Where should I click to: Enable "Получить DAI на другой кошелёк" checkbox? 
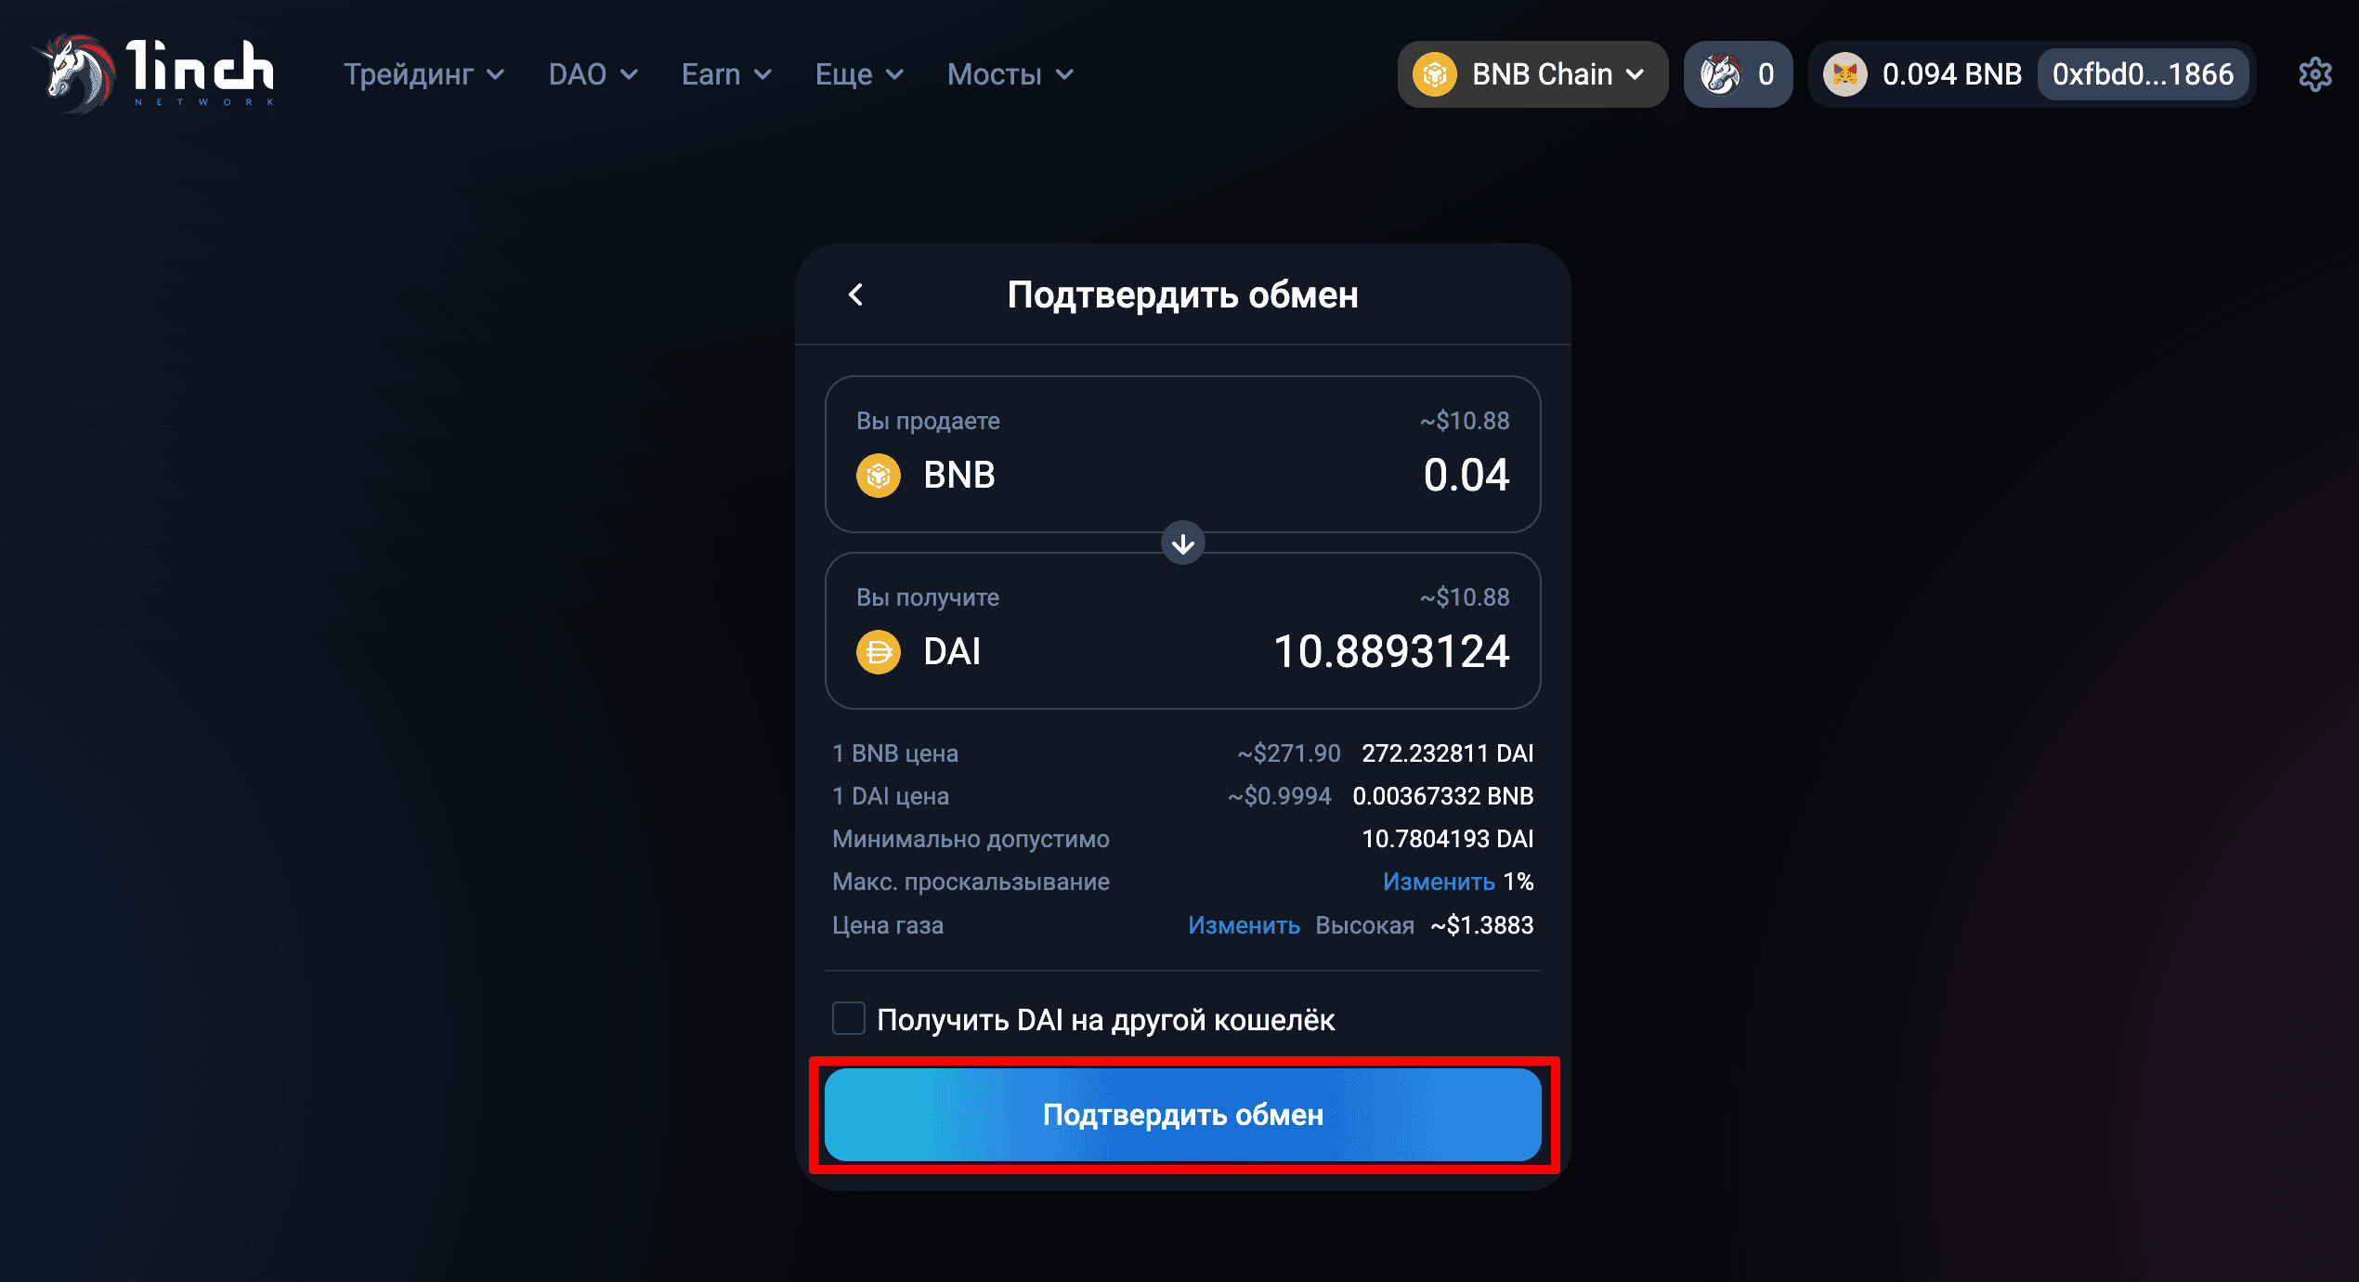pos(849,1018)
